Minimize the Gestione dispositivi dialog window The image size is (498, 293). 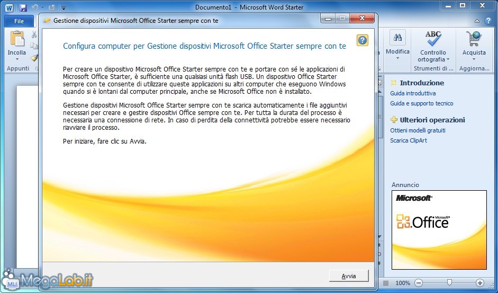click(x=328, y=19)
